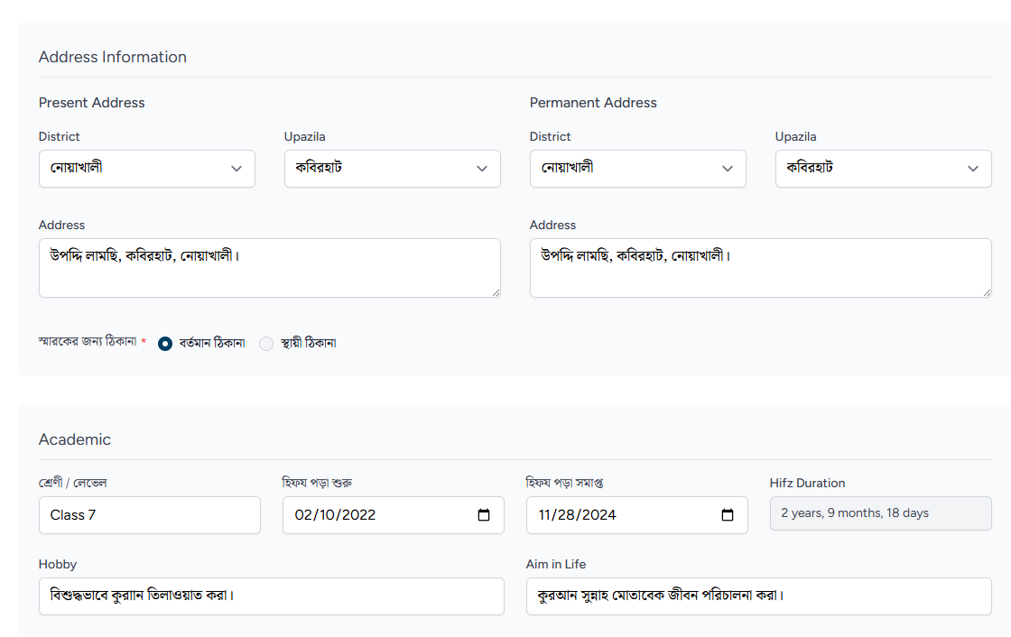This screenshot has height=637, width=1011.
Task: Focus the Class 7 level input field
Action: pyautogui.click(x=149, y=515)
